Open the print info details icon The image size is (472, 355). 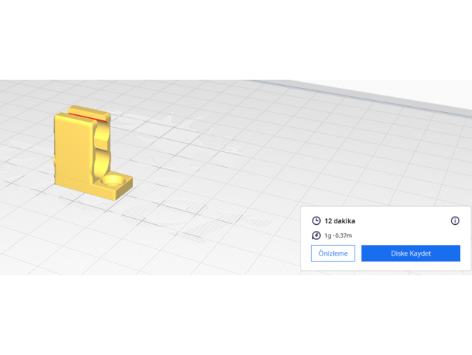point(455,221)
